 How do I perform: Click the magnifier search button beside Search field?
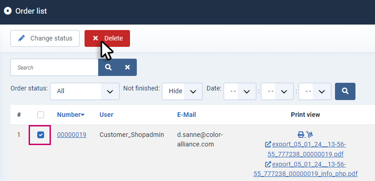[x=108, y=67]
